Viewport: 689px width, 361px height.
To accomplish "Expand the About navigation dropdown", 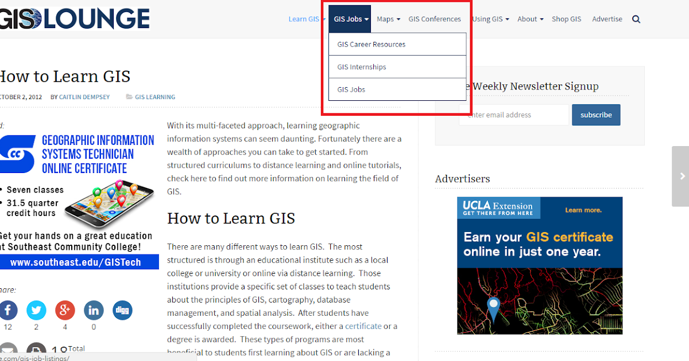I will (529, 19).
